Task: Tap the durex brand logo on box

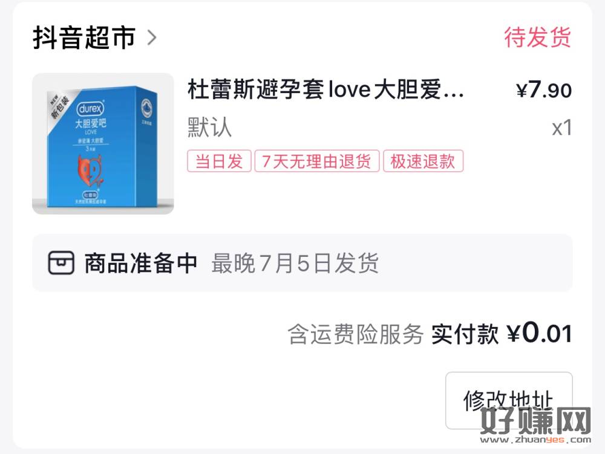Action: click(x=91, y=109)
